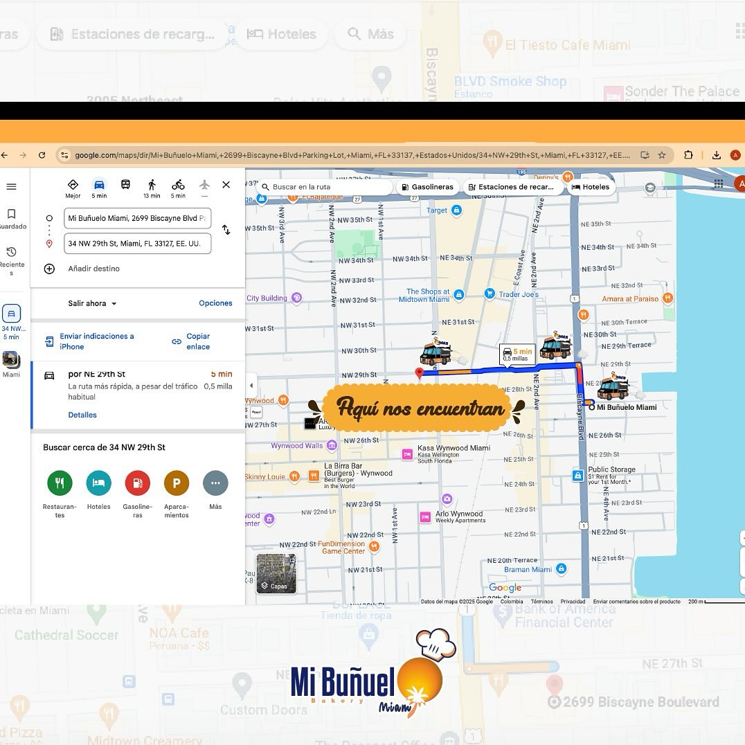Click City Building marker

(296, 298)
